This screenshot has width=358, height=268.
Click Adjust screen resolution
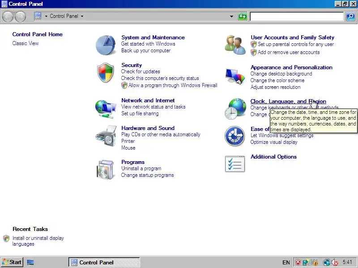(275, 87)
